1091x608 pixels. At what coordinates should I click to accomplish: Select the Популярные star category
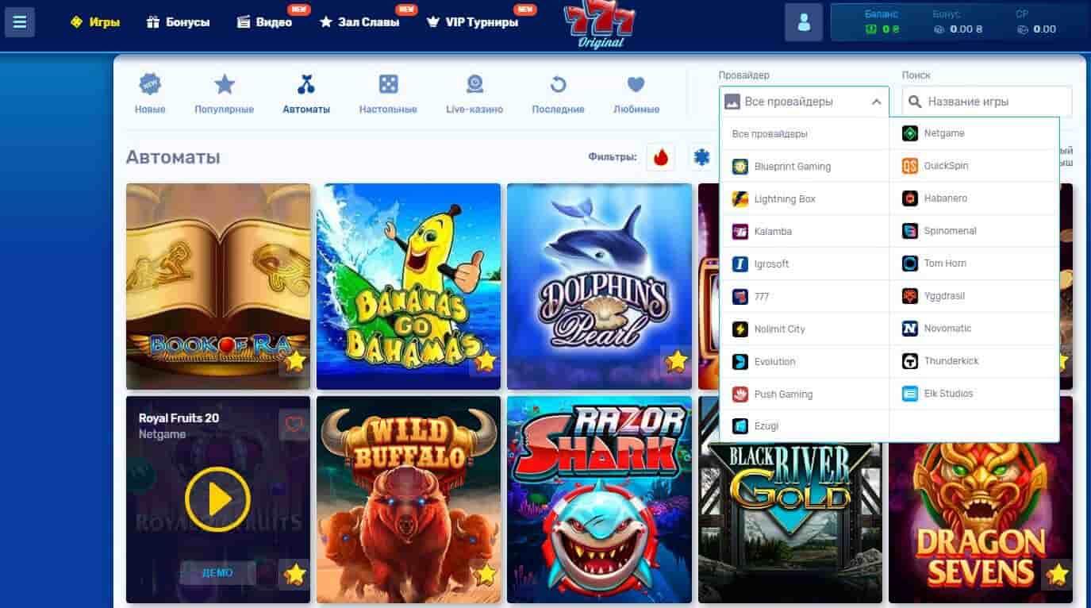225,94
